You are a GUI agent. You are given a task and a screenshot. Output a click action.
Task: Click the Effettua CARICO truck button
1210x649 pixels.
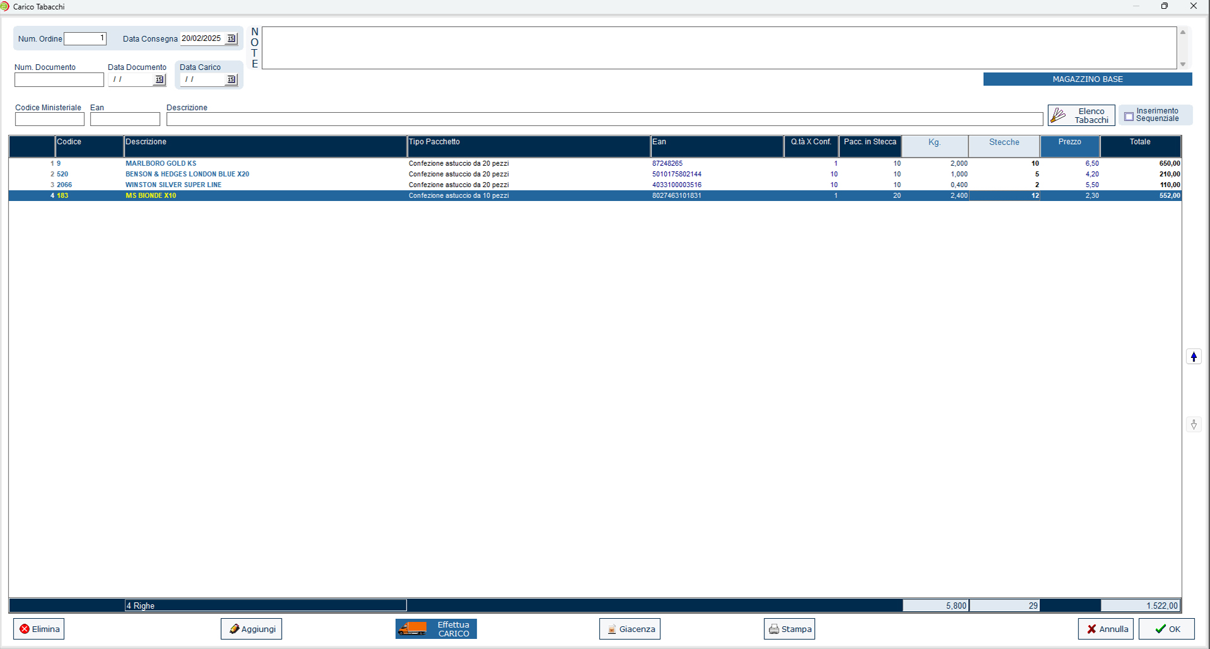(436, 629)
